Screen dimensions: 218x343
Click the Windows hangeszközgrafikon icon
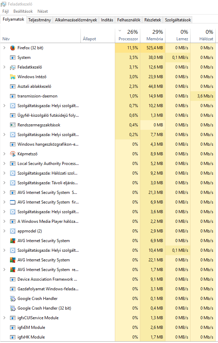[13, 144]
